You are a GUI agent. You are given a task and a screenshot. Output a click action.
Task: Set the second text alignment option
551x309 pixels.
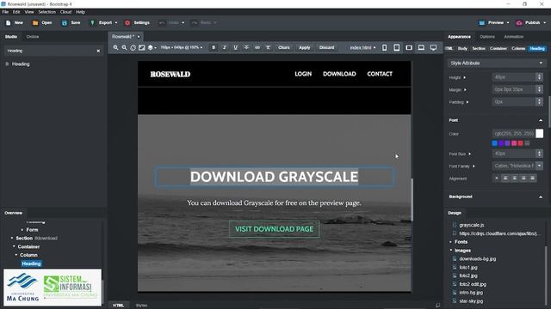tap(505, 179)
